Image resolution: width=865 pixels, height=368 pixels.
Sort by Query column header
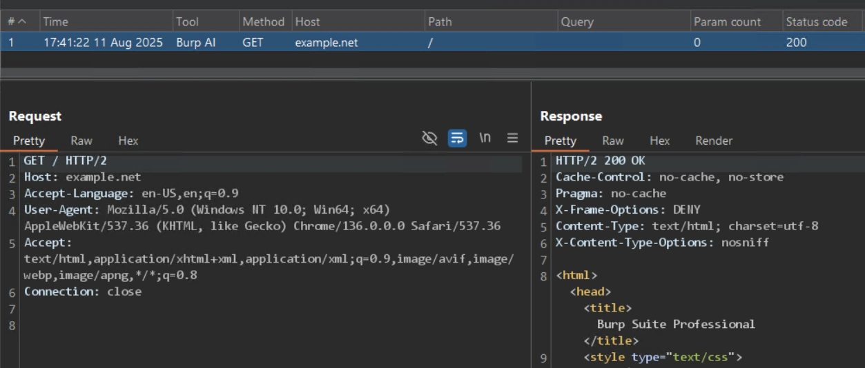click(x=624, y=21)
